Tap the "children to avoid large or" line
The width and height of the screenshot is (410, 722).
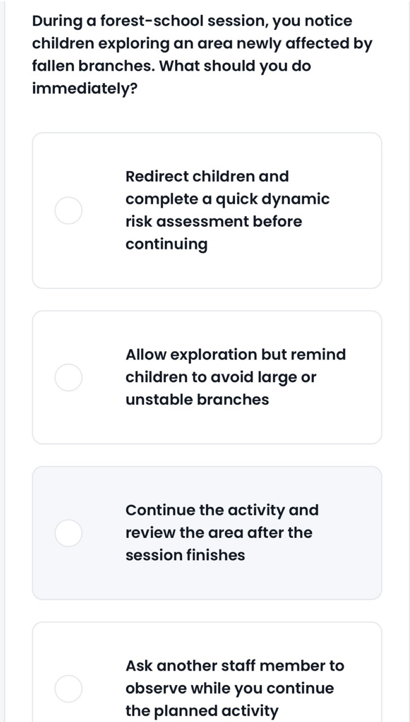pyautogui.click(x=221, y=377)
